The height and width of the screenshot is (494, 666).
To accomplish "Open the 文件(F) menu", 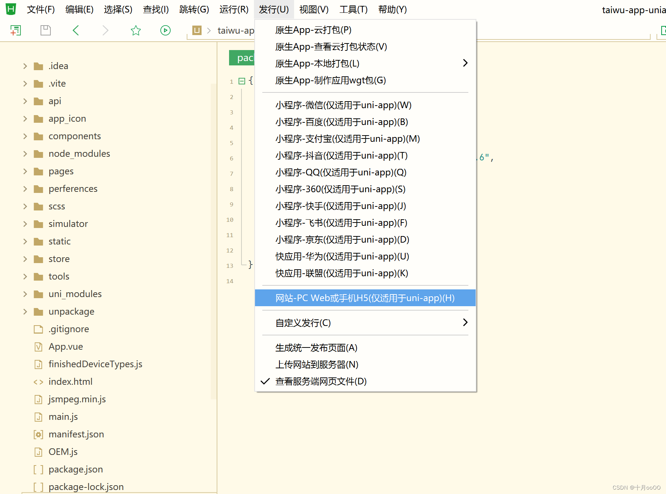I will 41,9.
